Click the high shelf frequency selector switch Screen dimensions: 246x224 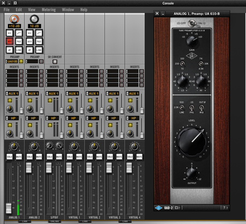[x=201, y=64]
